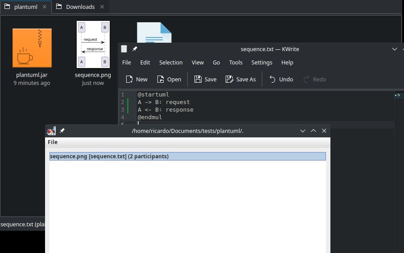Open the Go menu in KWrite
This screenshot has height=253, width=404.
coord(216,62)
